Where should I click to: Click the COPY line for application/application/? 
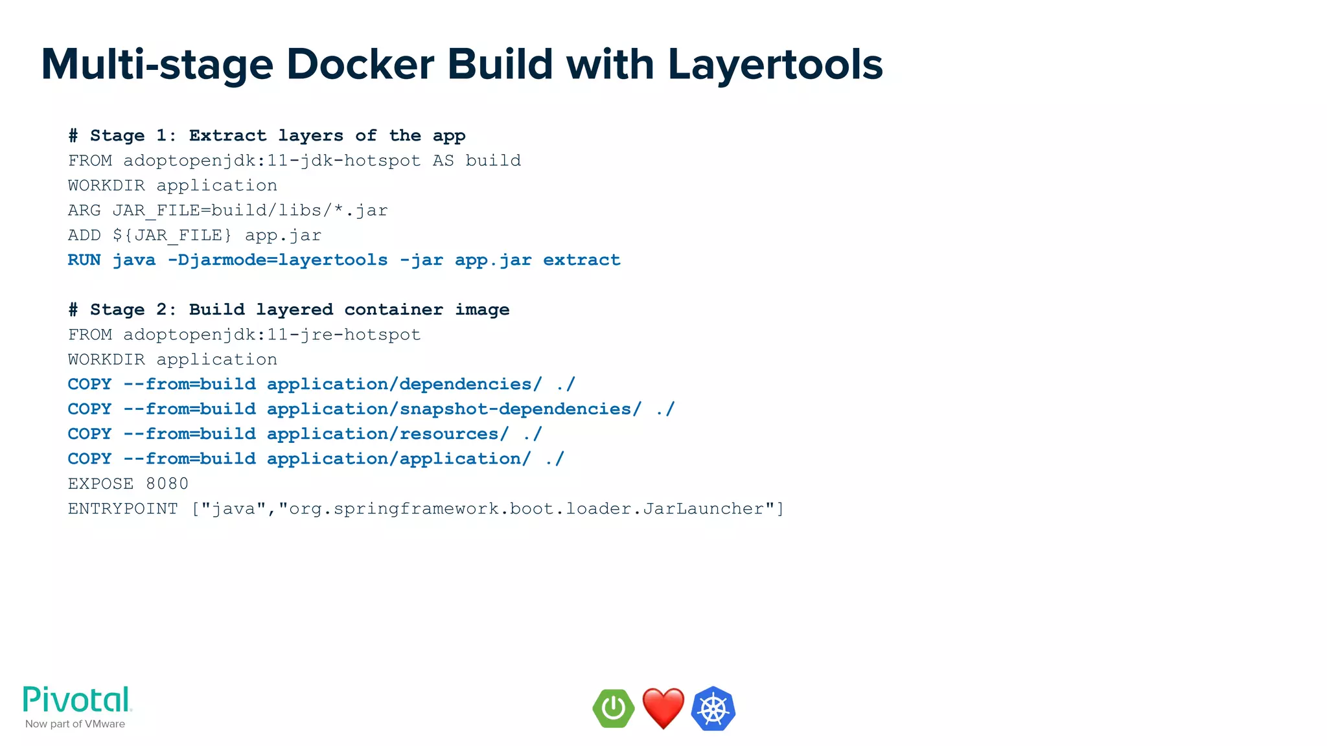pos(316,459)
